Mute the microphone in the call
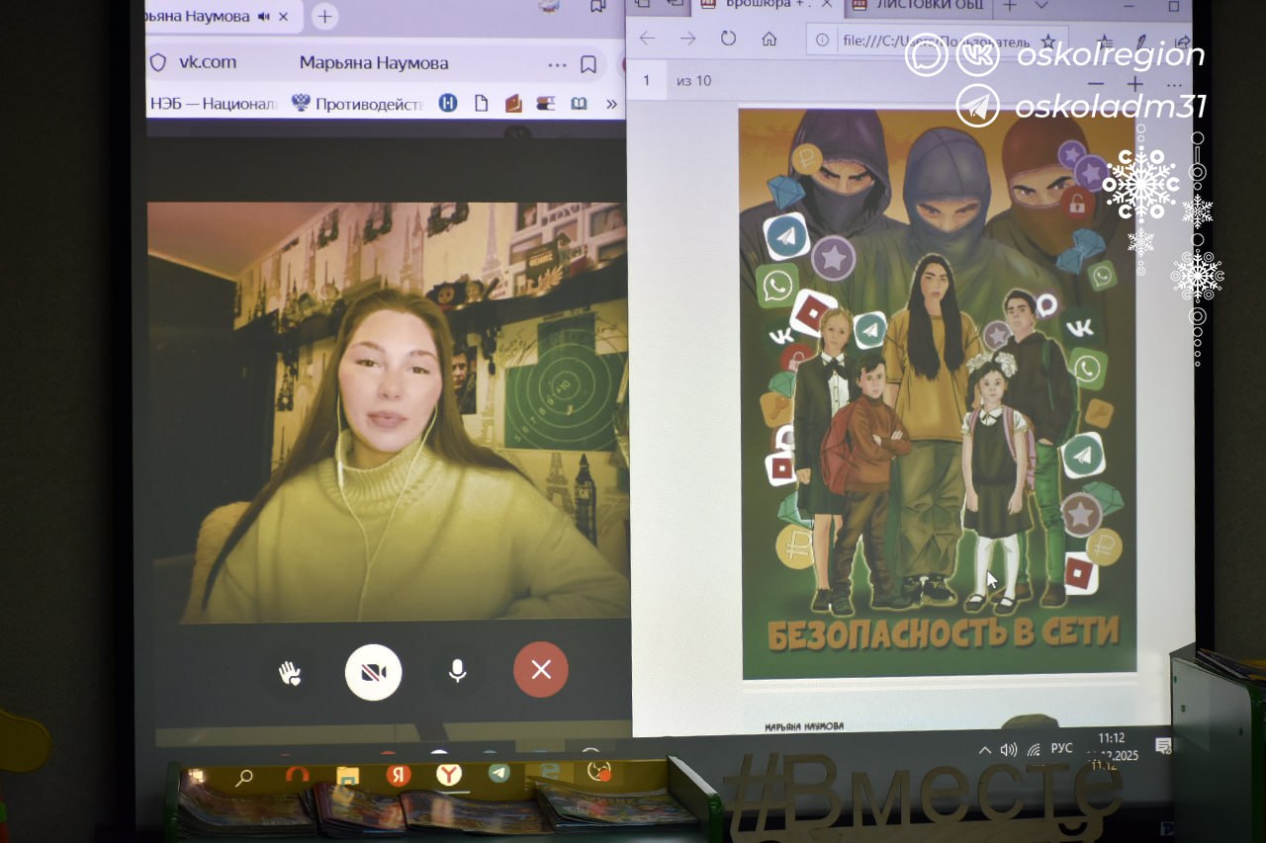This screenshot has width=1266, height=843. pyautogui.click(x=457, y=671)
